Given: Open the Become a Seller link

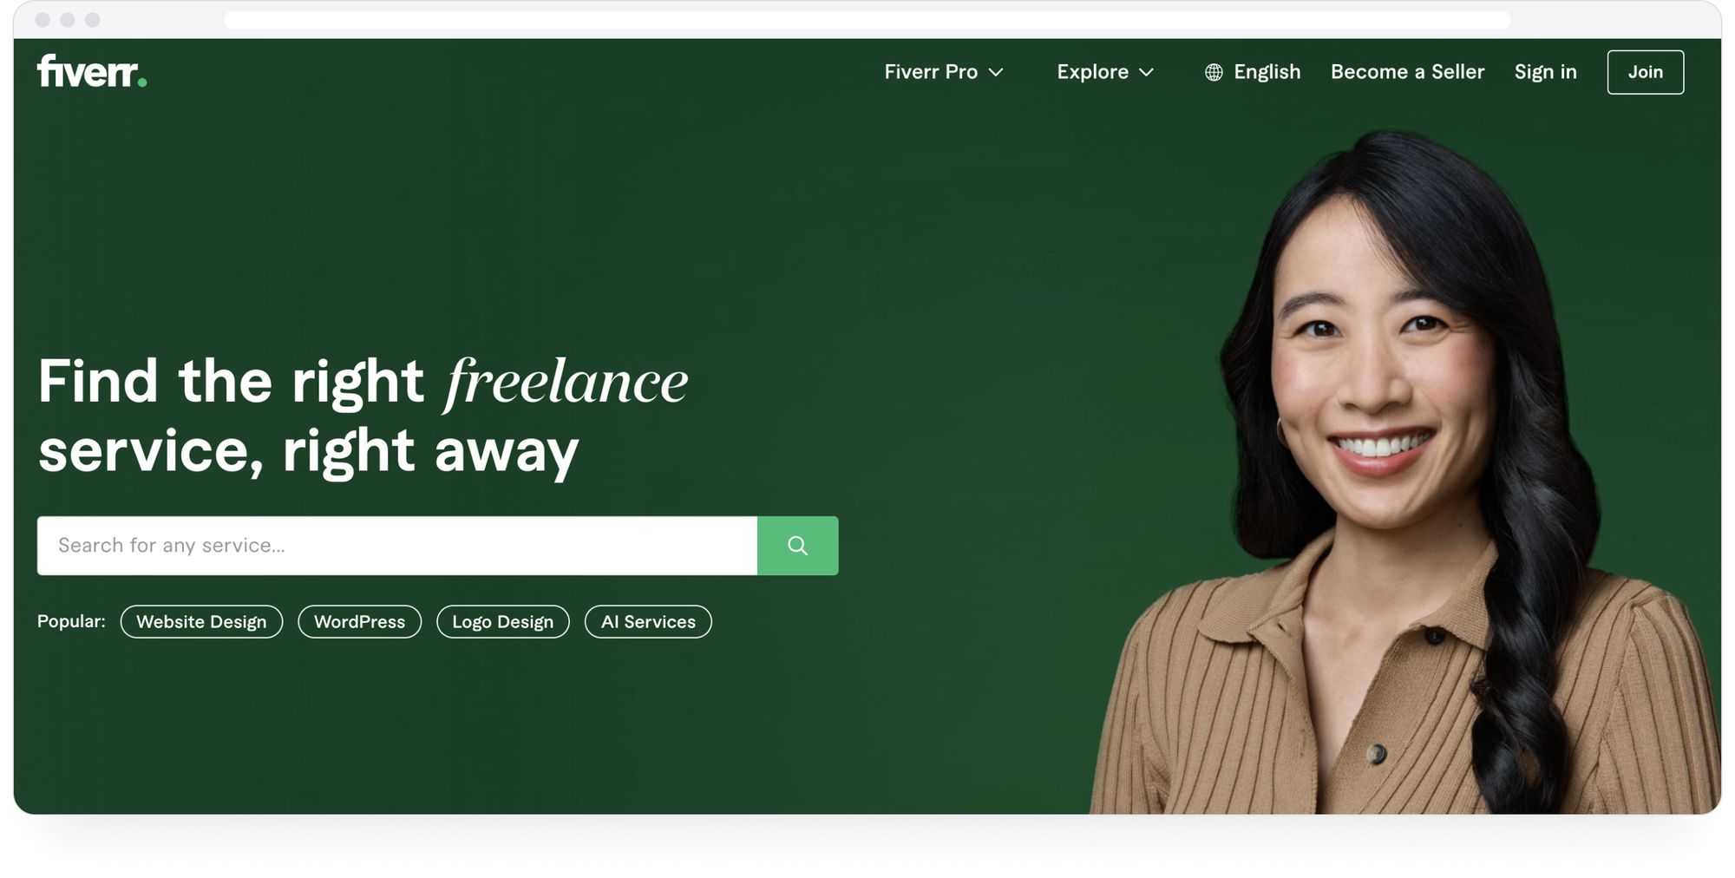Looking at the screenshot, I should coord(1407,72).
